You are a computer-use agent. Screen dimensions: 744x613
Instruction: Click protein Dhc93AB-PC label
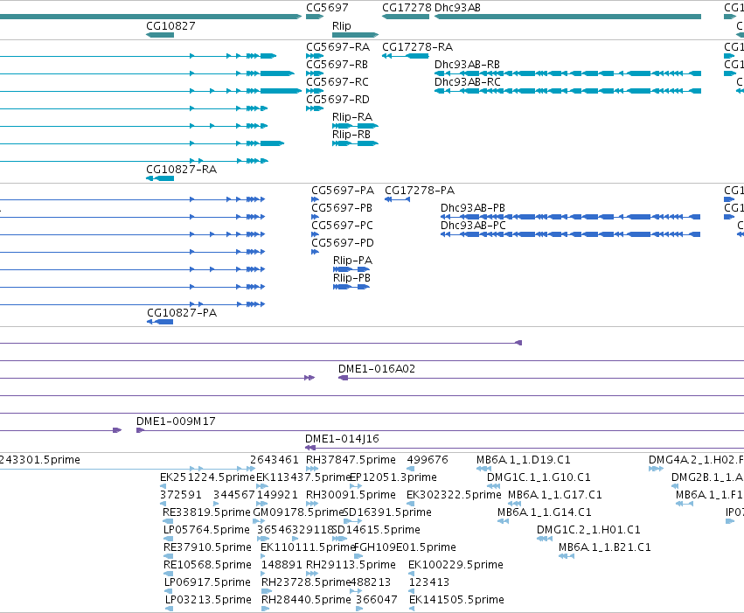coord(473,226)
